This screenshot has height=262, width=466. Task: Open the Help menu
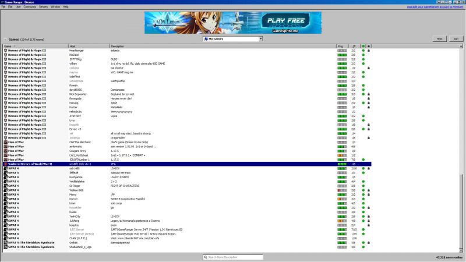(66, 6)
